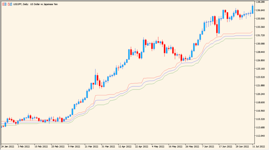
Task: Click the 3 Feb 2022 date label
Action: (24, 147)
